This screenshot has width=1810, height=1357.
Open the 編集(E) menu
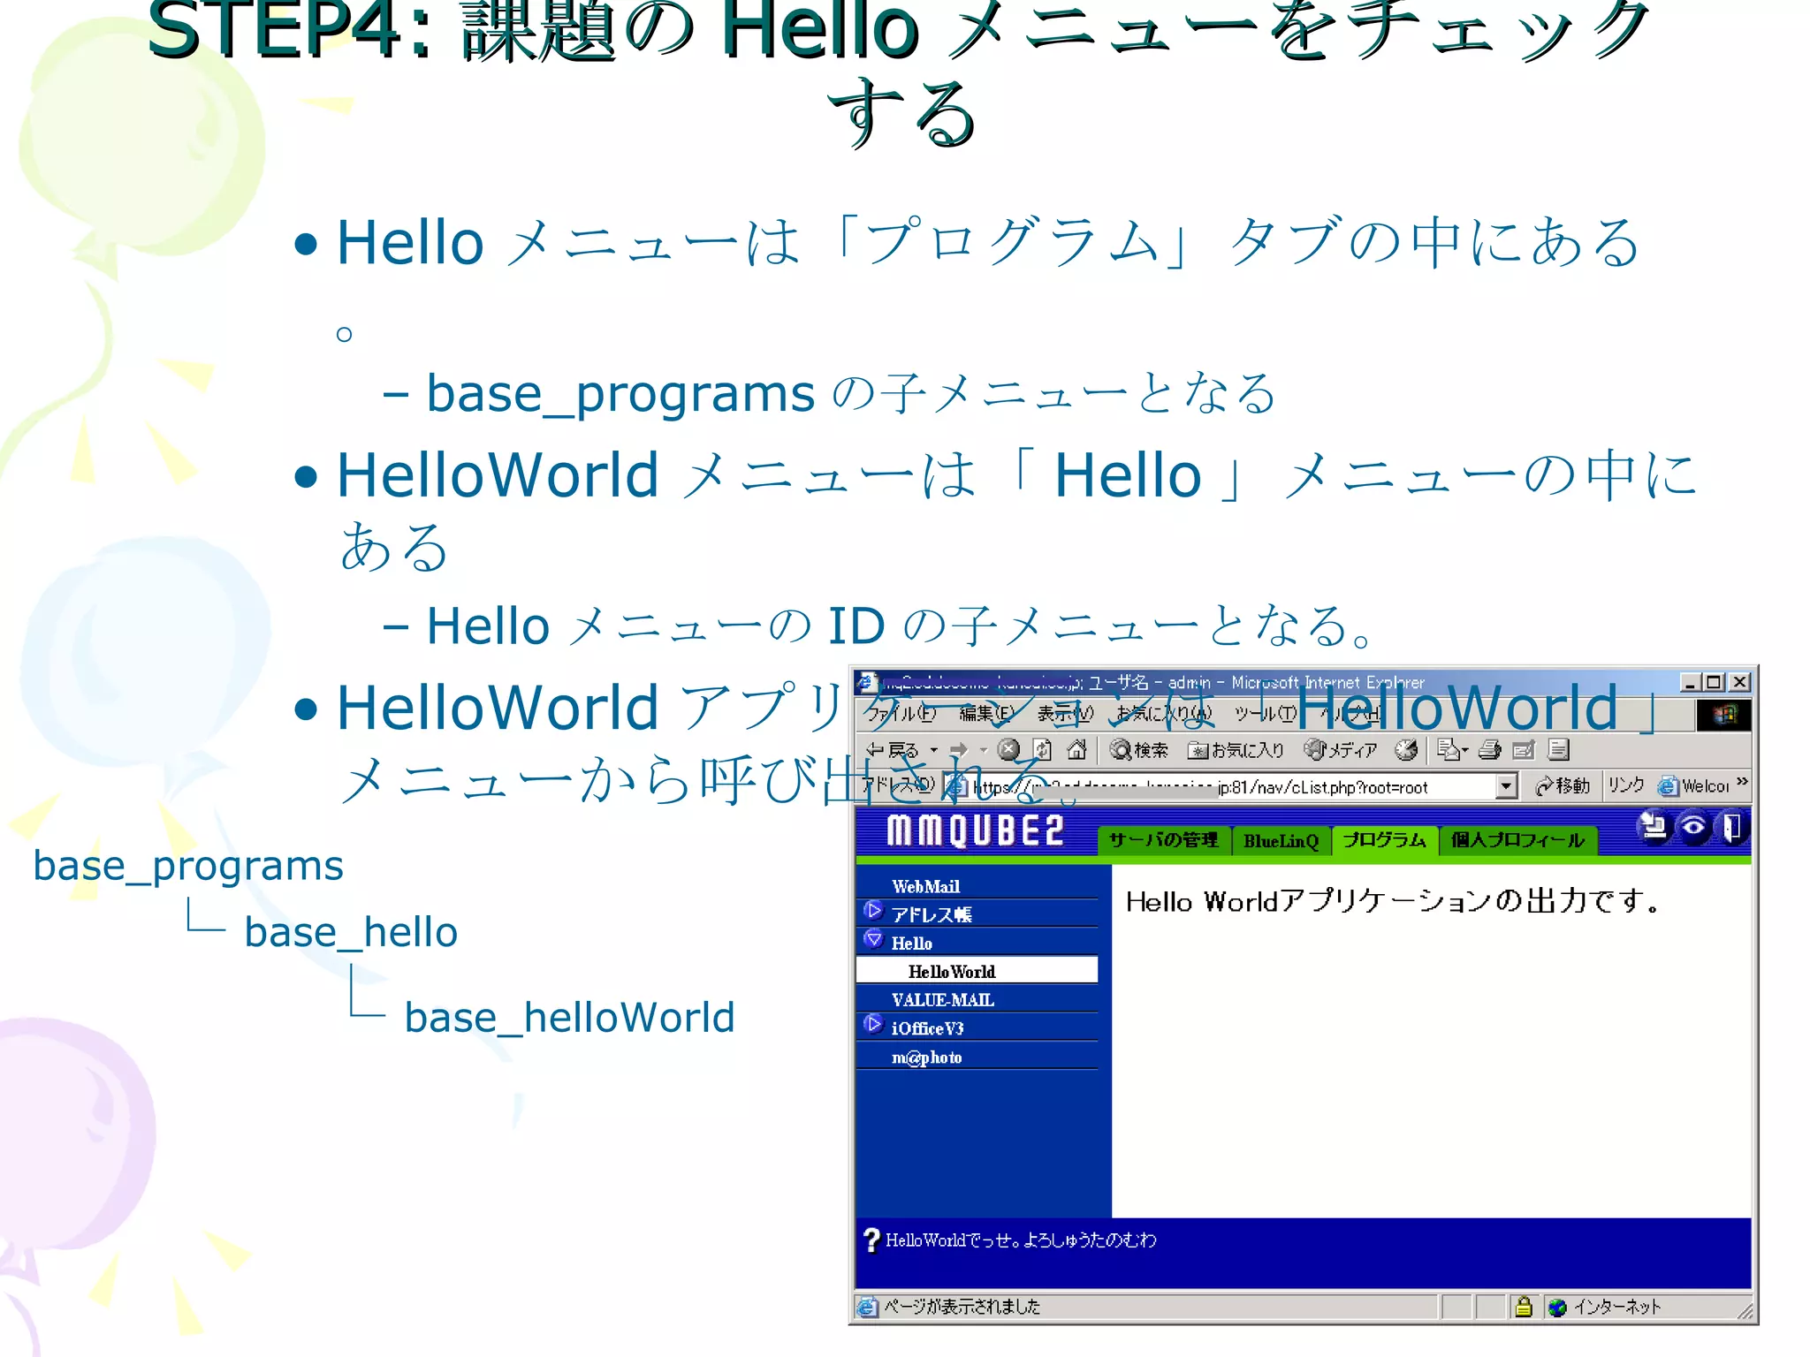(x=987, y=713)
